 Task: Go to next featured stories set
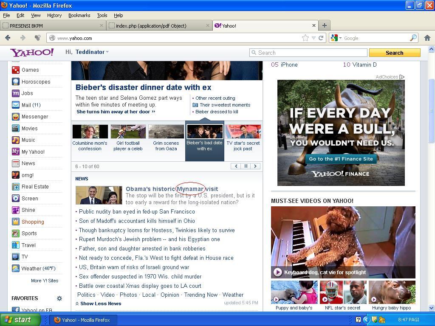click(255, 166)
